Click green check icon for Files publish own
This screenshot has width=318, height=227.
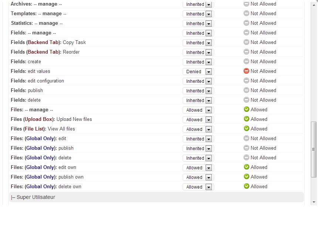pyautogui.click(x=246, y=177)
